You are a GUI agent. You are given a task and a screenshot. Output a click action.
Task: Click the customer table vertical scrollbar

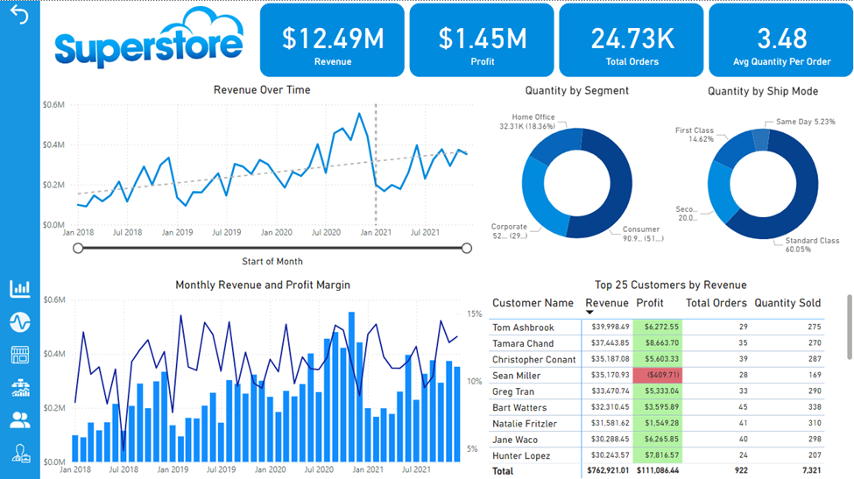(848, 324)
